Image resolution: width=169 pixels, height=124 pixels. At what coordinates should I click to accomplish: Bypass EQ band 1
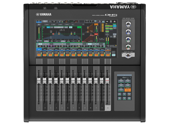pyautogui.click(x=51, y=44)
